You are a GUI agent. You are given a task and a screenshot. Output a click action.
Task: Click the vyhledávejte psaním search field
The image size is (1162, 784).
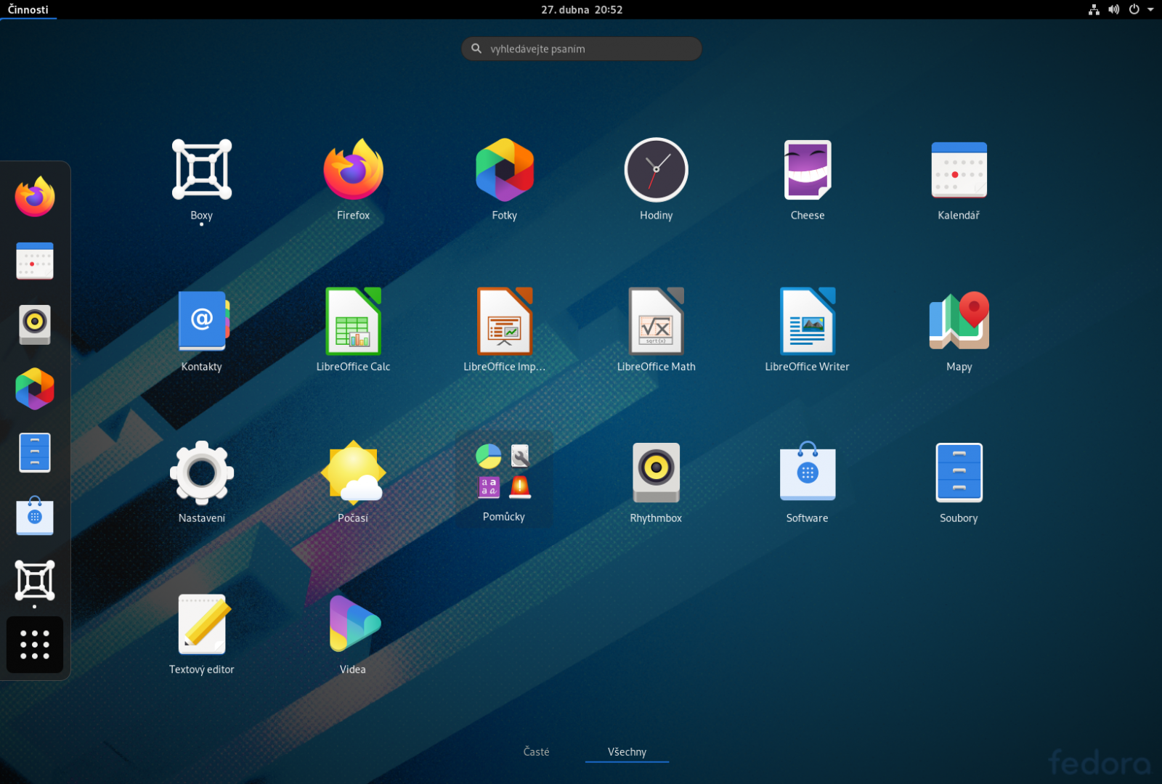[x=581, y=49]
